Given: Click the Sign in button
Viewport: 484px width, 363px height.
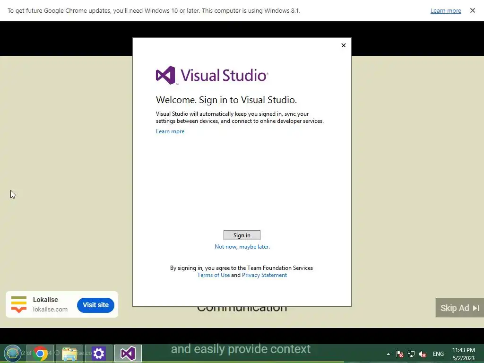Looking at the screenshot, I should [x=242, y=235].
